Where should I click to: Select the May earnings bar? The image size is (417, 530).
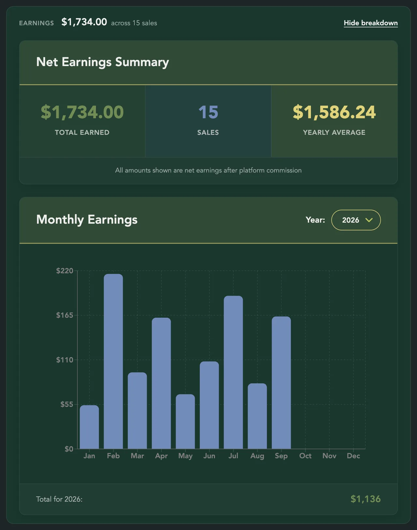[x=185, y=421]
